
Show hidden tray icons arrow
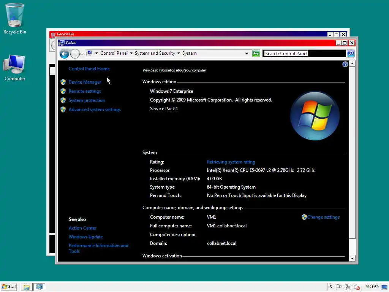click(x=330, y=287)
